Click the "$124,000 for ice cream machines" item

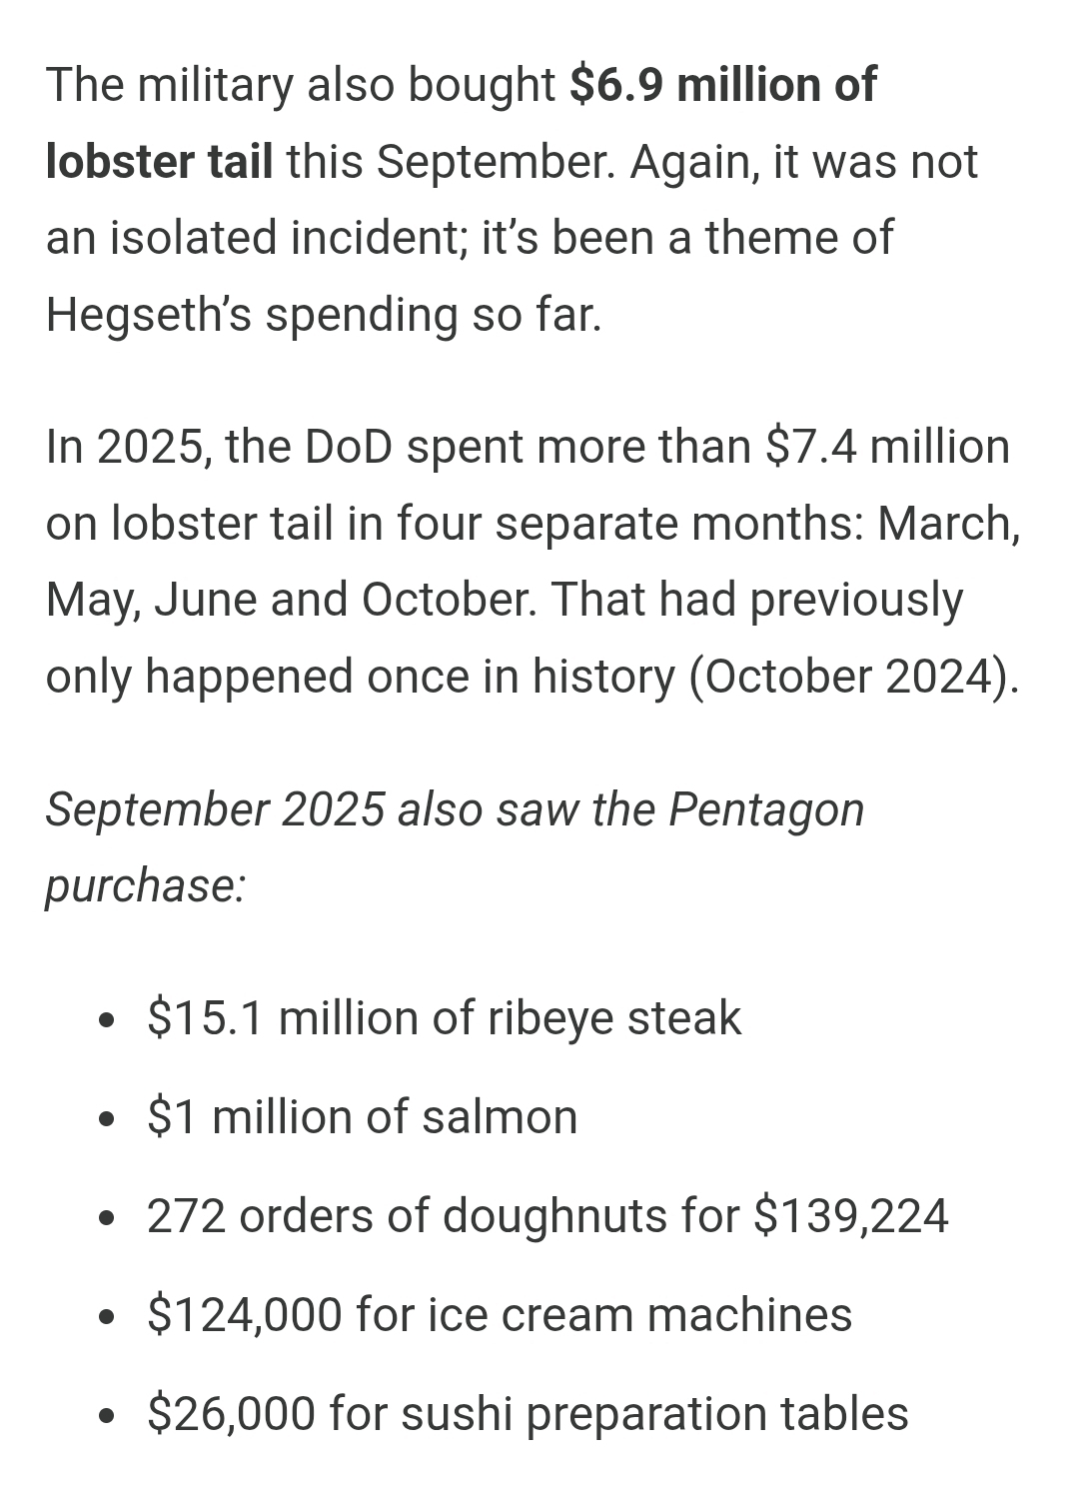(x=500, y=1314)
